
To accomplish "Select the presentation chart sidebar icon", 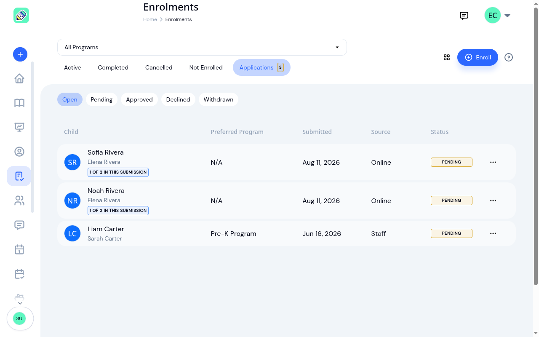I will pyautogui.click(x=19, y=127).
